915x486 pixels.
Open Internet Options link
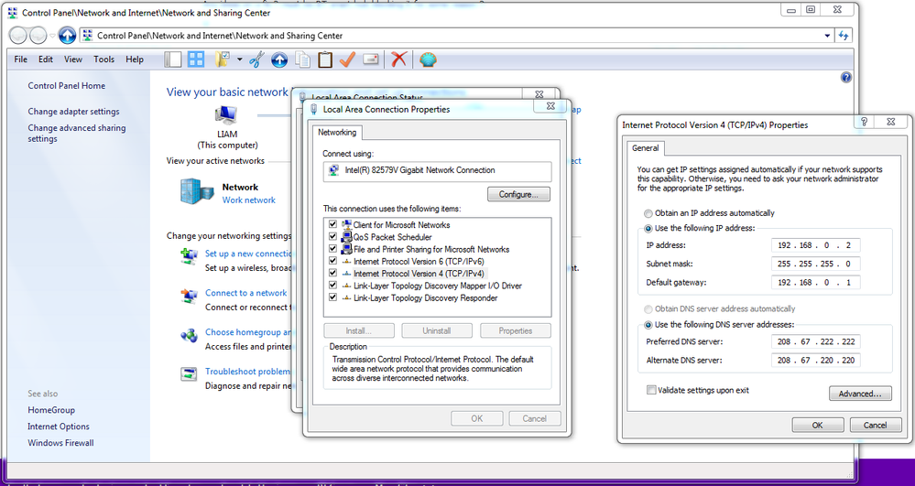[x=59, y=427]
